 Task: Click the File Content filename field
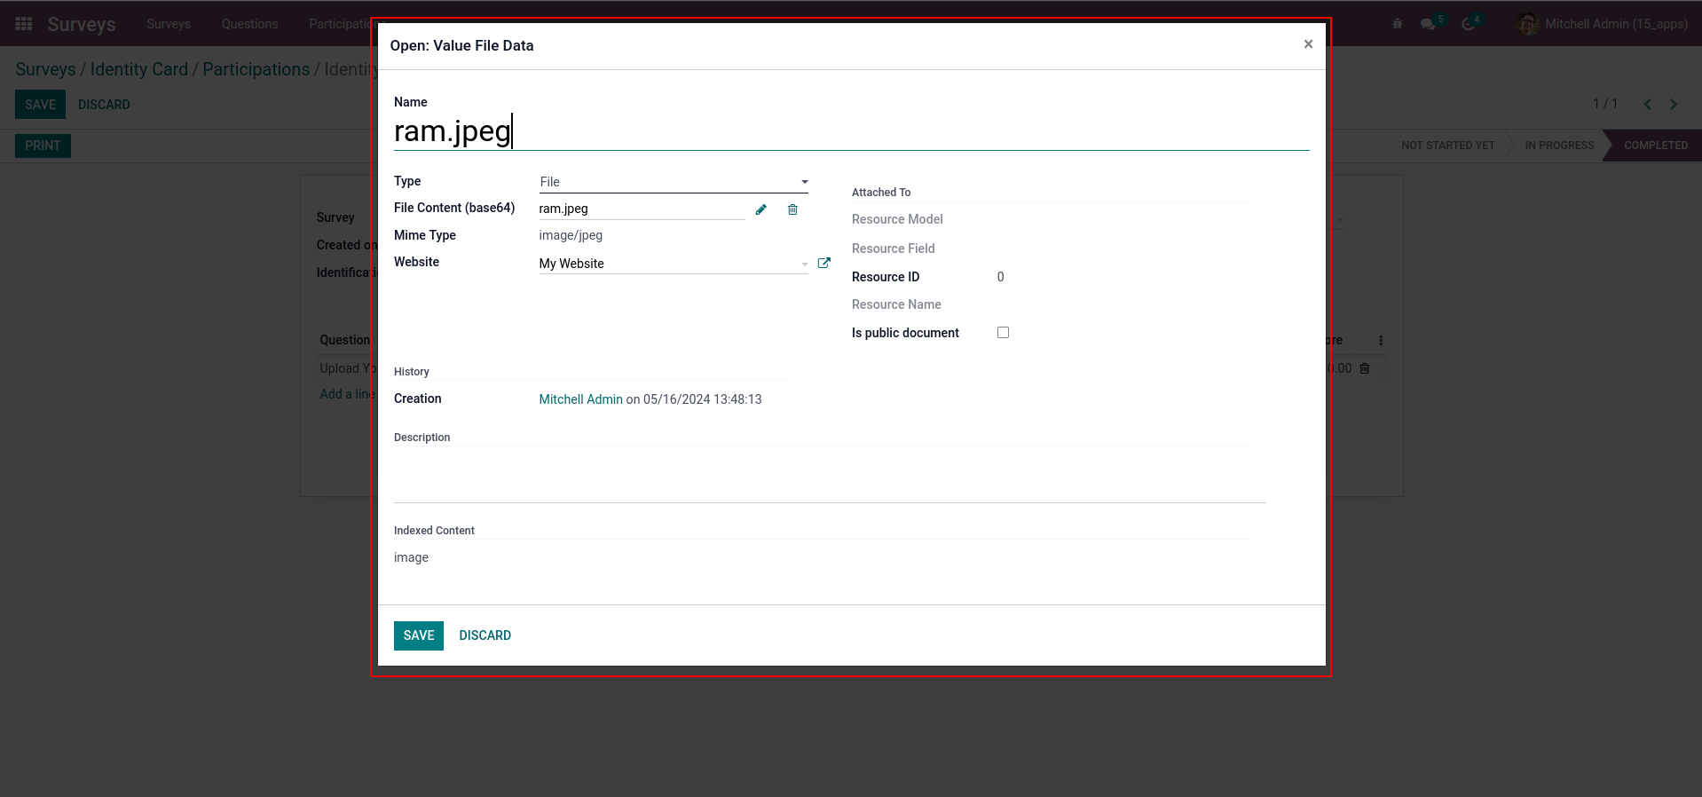pyautogui.click(x=642, y=209)
